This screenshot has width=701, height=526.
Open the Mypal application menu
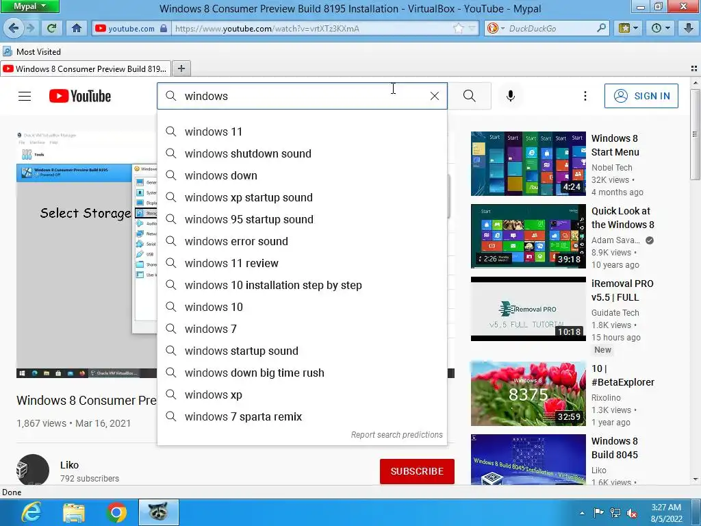(29, 6)
